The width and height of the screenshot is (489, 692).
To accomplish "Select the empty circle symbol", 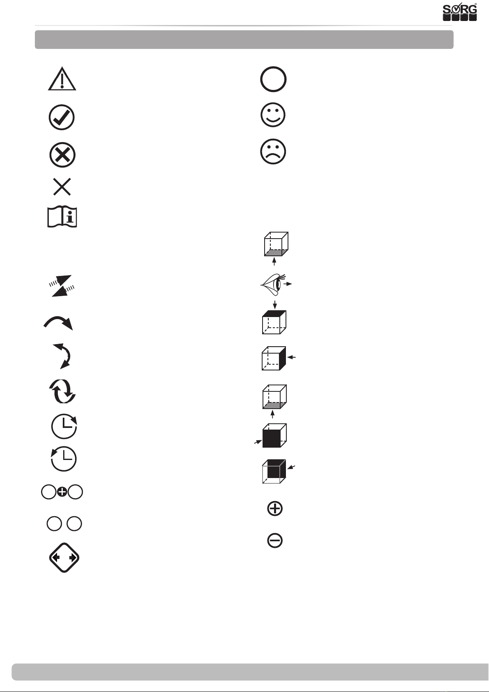I will pyautogui.click(x=273, y=79).
